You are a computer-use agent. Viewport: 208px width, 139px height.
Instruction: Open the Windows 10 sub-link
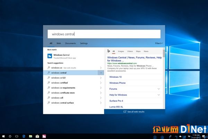pos(115,77)
